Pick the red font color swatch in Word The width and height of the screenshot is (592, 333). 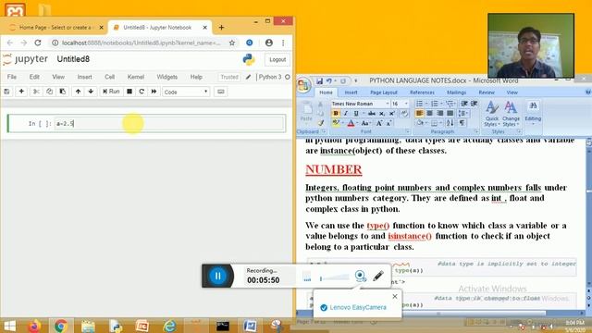pos(351,123)
